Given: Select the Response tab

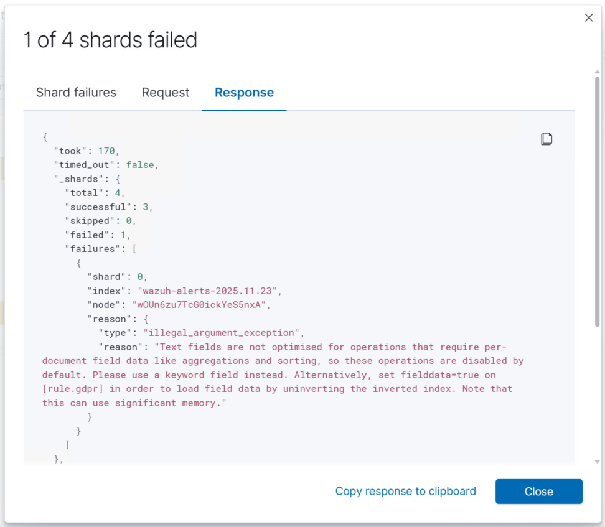Looking at the screenshot, I should 244,93.
